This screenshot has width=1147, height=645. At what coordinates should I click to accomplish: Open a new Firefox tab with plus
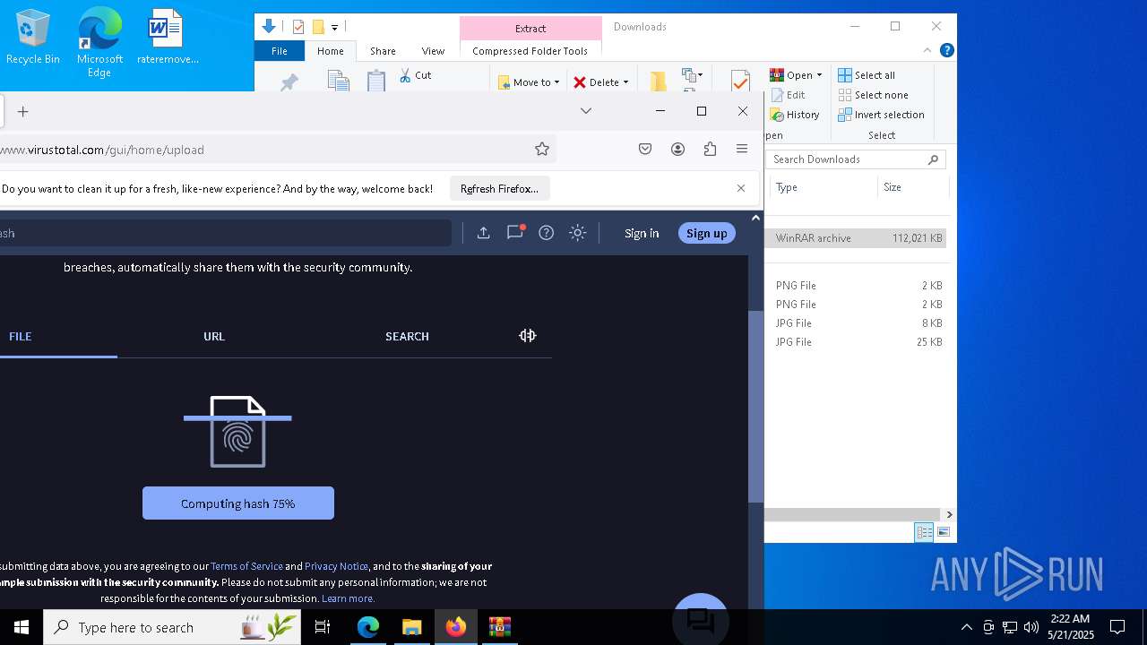(x=23, y=111)
